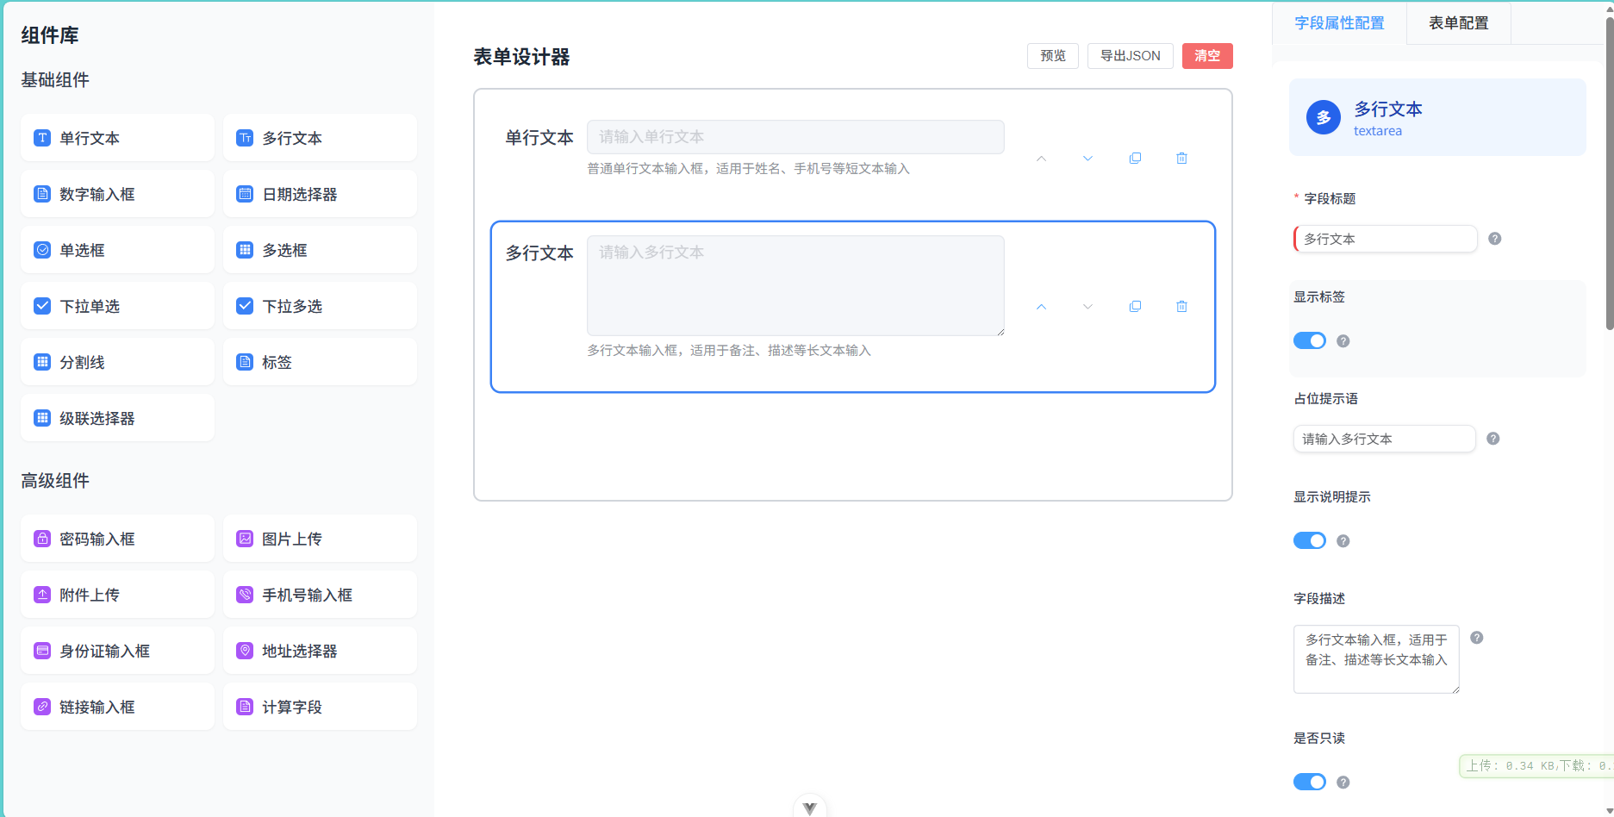Move 单行文本 field down with chevron
This screenshot has width=1614, height=817.
[1087, 159]
